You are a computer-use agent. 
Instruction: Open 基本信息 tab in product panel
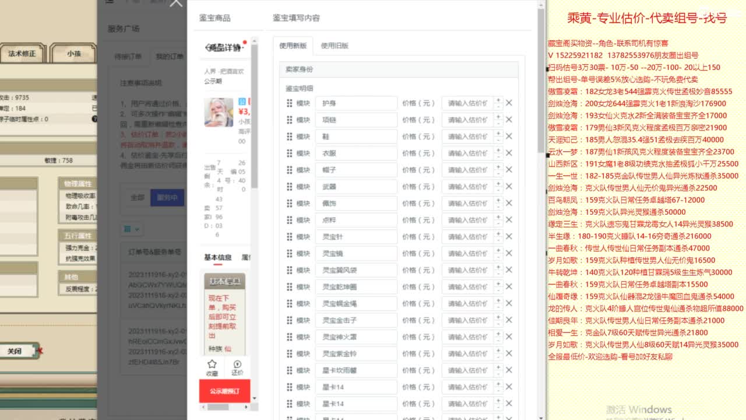pos(217,257)
